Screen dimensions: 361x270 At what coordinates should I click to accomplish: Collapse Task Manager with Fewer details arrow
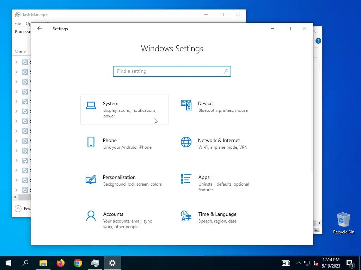click(18, 208)
